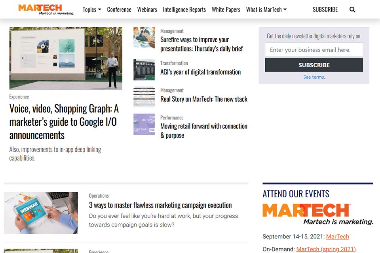Open the MarTech (spring 2021) on-demand link
The width and height of the screenshot is (380, 253).
(x=326, y=249)
